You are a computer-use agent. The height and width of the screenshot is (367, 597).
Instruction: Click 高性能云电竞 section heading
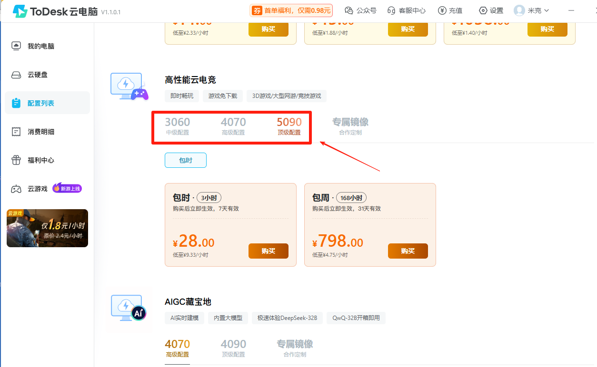[x=190, y=80]
